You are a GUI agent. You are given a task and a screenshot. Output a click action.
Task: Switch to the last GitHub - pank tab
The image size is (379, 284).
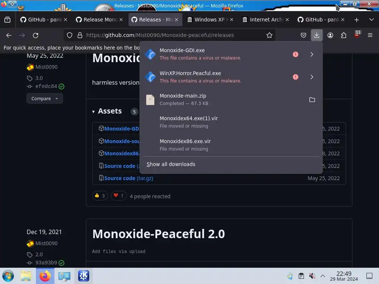(x=321, y=20)
